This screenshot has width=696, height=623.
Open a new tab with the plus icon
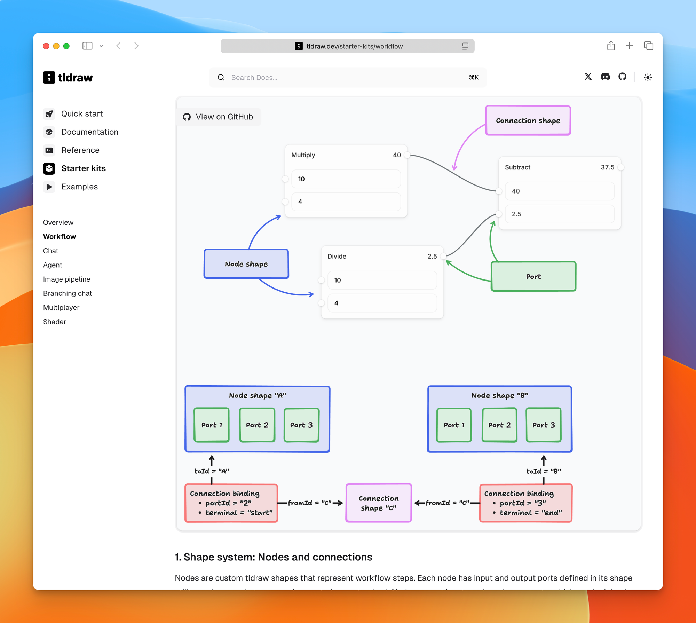click(630, 46)
